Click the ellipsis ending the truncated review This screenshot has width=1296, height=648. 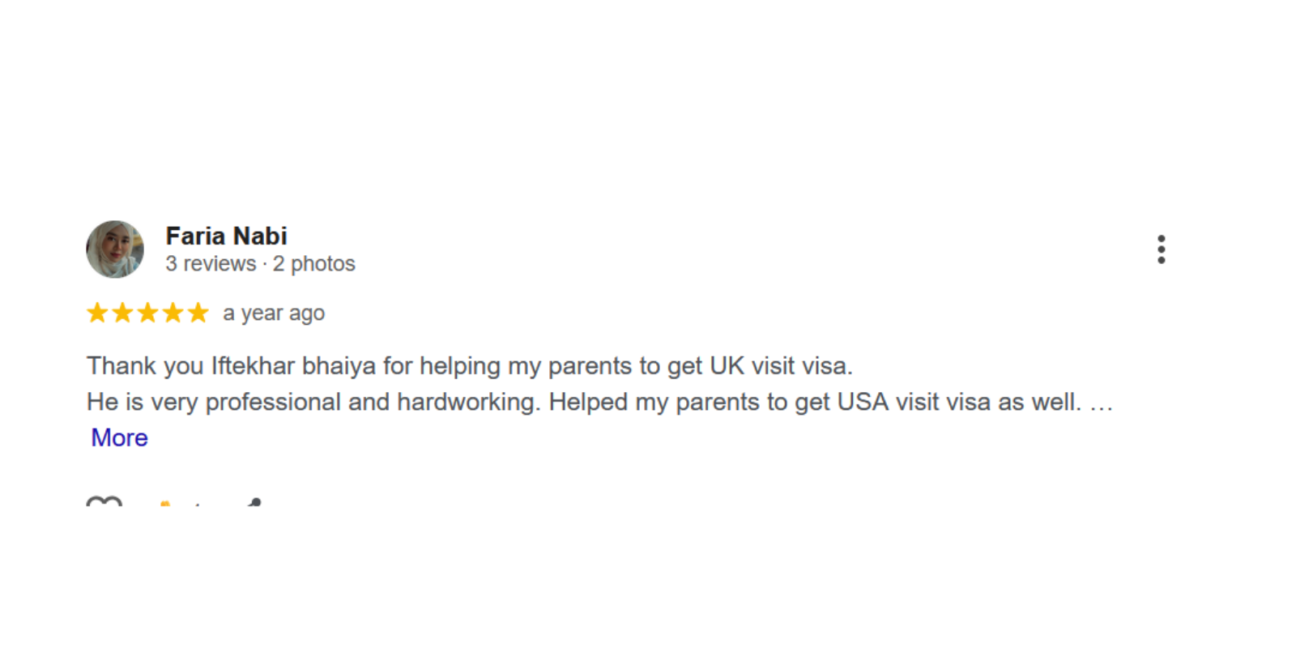[1101, 404]
